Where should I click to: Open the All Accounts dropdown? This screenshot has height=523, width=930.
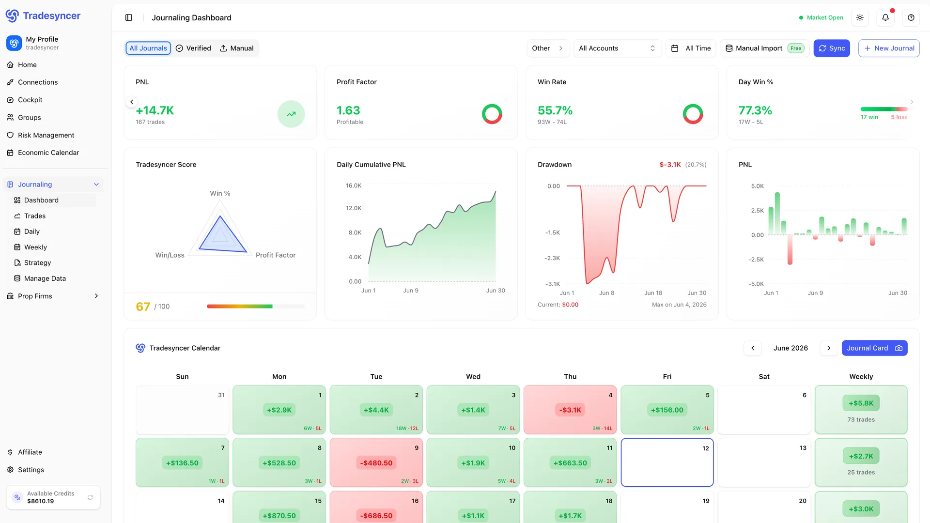point(617,48)
